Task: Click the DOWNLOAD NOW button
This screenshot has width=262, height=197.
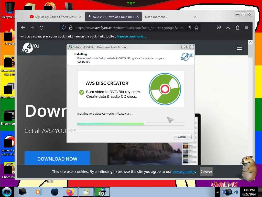Action: [x=57, y=158]
